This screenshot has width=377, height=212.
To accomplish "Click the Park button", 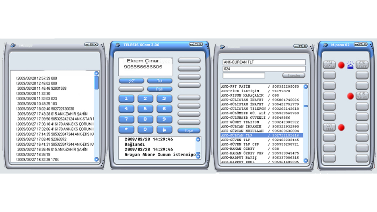I will click(x=160, y=89).
